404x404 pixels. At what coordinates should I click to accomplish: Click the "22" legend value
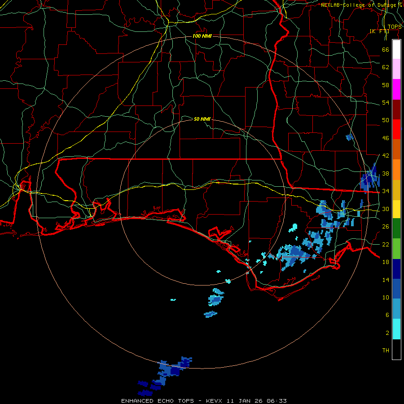point(386,244)
